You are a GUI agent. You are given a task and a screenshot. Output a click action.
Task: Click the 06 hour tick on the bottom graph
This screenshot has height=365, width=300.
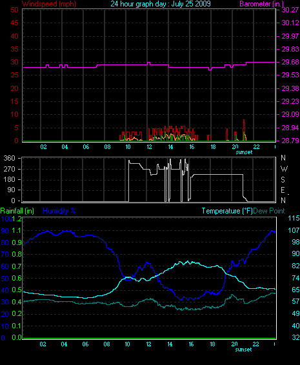point(85,344)
